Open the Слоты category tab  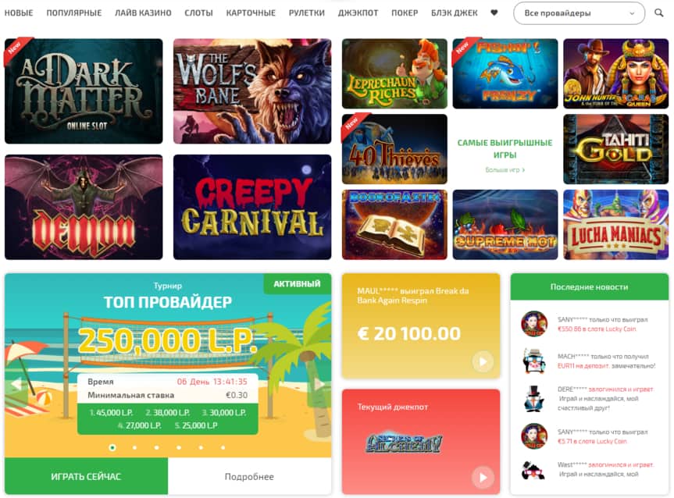coord(198,13)
